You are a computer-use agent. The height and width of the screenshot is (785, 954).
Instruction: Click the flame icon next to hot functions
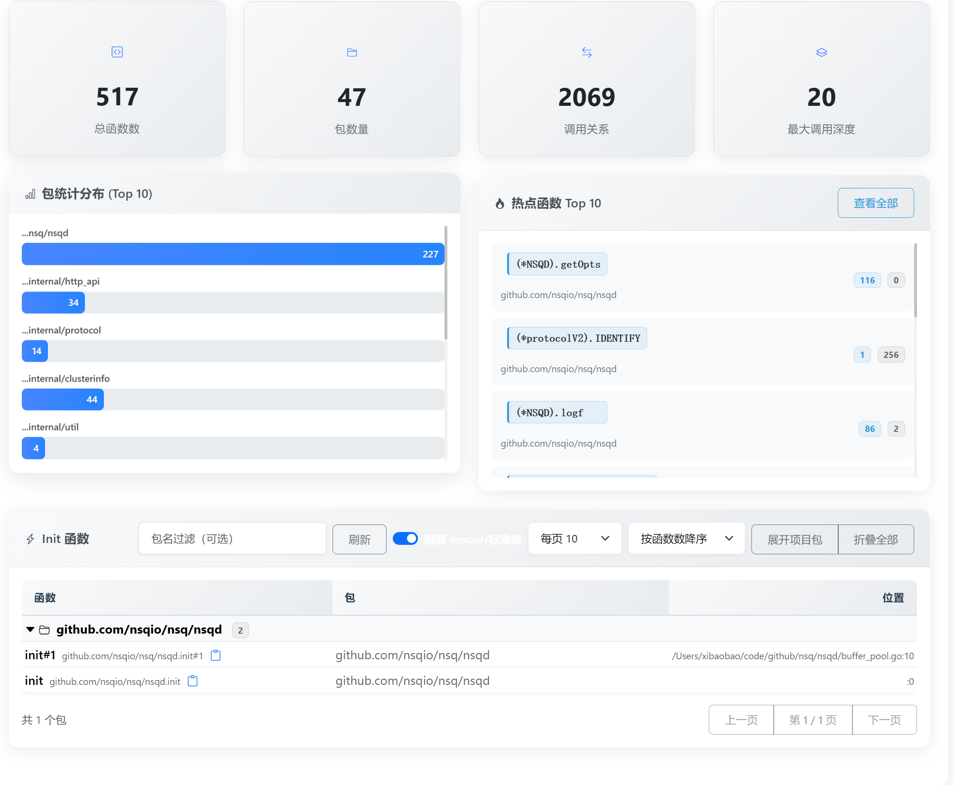500,204
